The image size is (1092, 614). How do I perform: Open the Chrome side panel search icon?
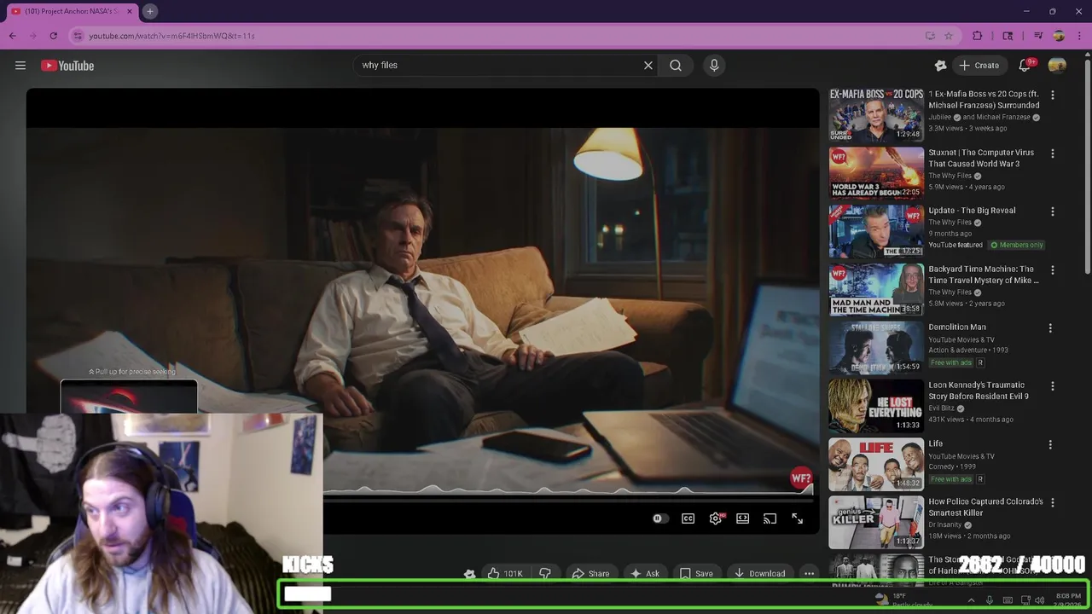pos(1008,36)
